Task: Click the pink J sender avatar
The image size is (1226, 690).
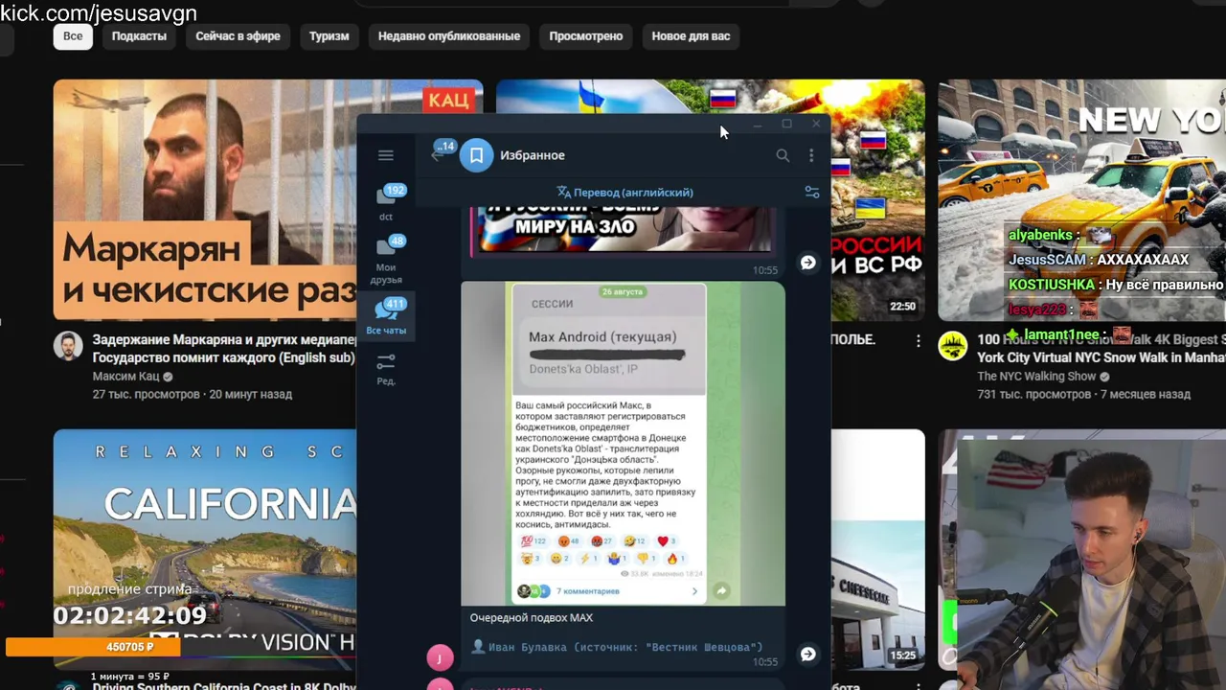Action: [x=440, y=657]
